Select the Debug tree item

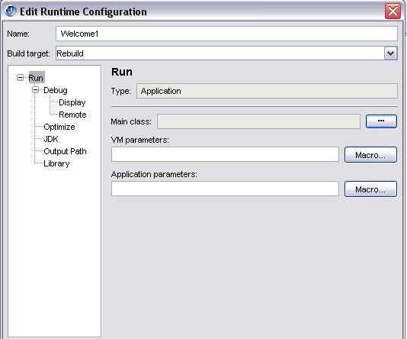(x=56, y=90)
